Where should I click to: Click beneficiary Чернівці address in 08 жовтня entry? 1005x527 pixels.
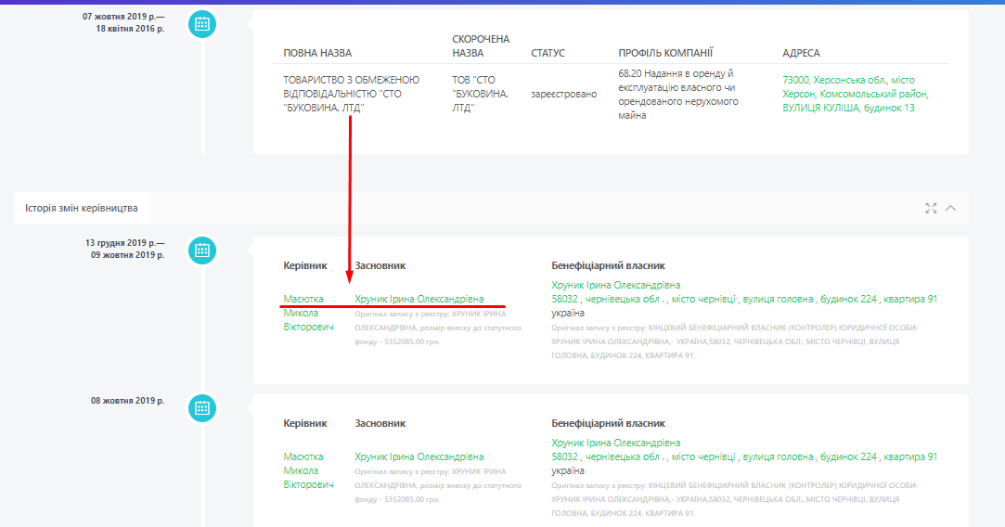tap(744, 456)
